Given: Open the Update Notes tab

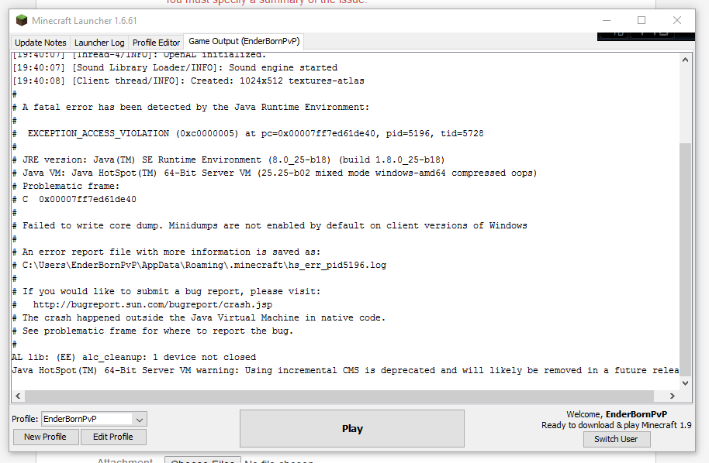Looking at the screenshot, I should pos(40,43).
